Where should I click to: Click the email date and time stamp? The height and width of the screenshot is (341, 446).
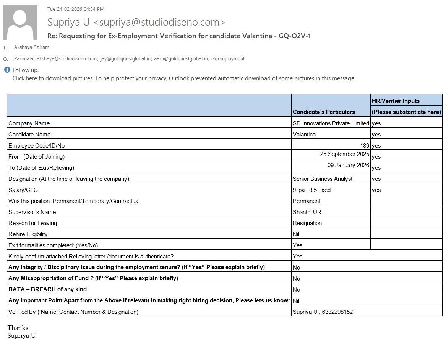pos(76,9)
